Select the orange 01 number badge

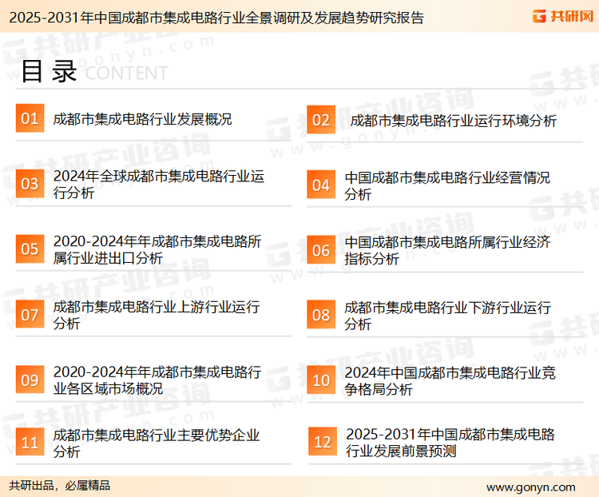(30, 118)
